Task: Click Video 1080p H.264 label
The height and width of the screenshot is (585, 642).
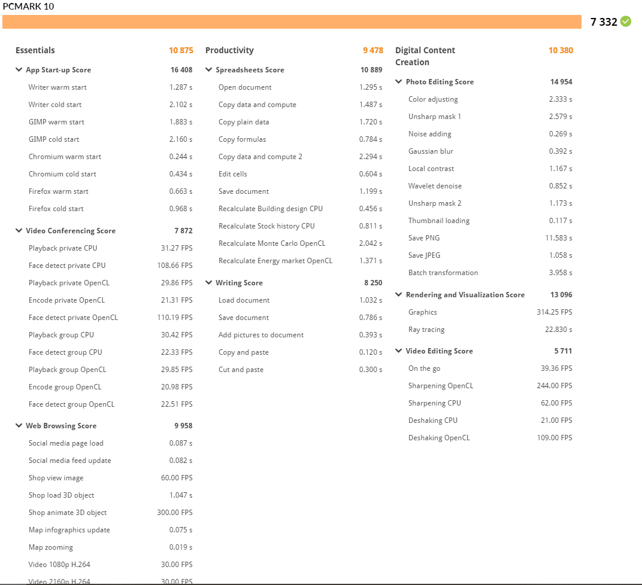Action: tap(59, 565)
